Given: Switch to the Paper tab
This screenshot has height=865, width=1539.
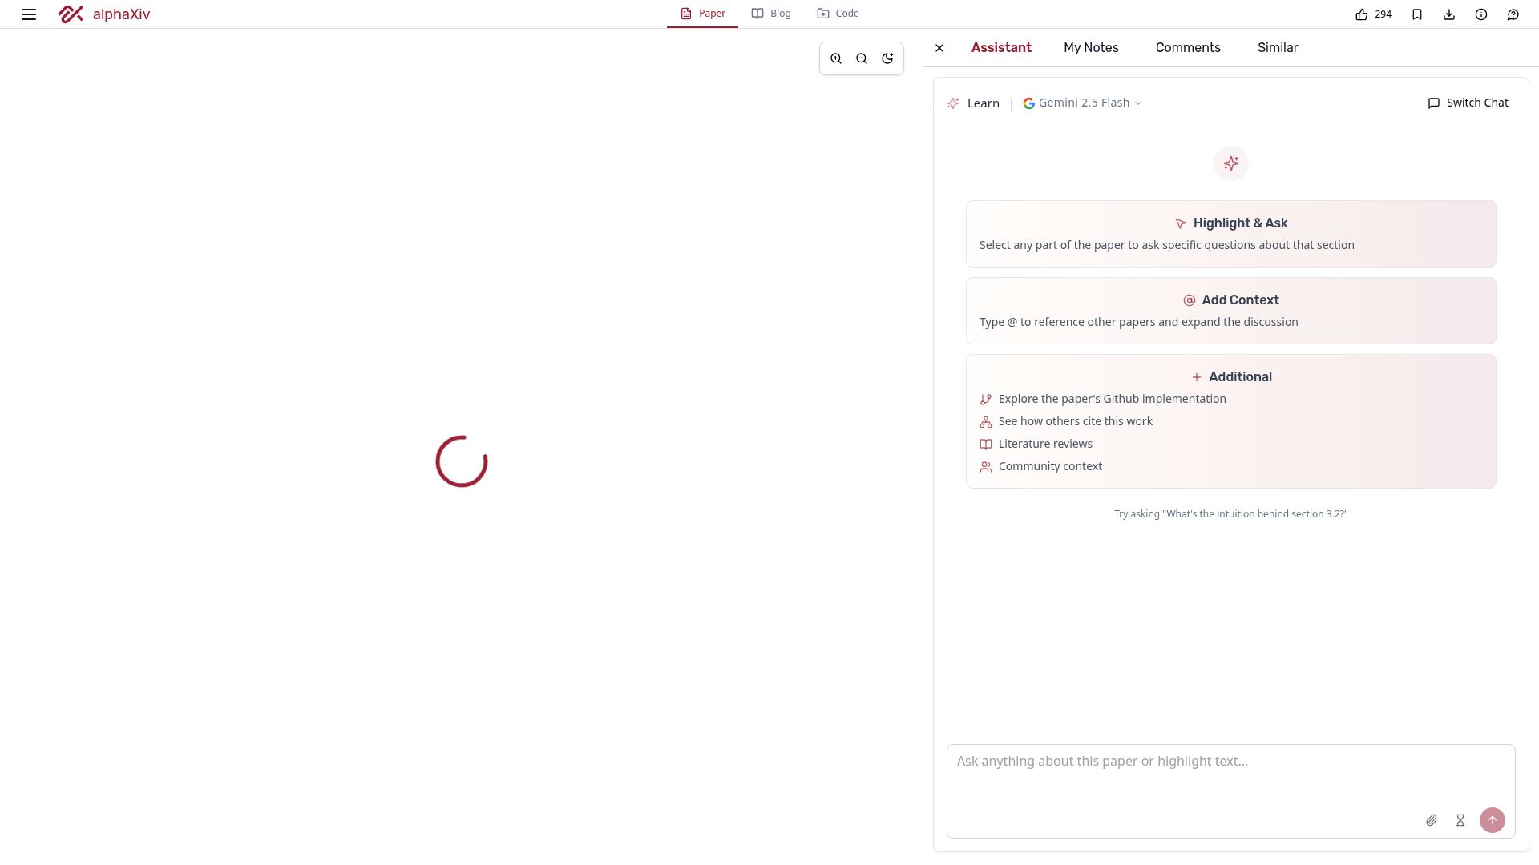Looking at the screenshot, I should pos(702,14).
